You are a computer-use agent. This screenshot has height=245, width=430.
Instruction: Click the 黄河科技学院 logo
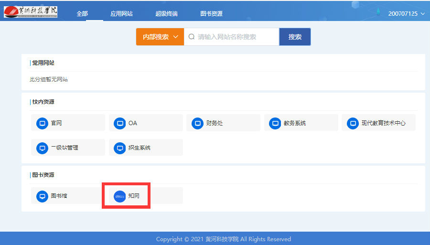pos(31,11)
